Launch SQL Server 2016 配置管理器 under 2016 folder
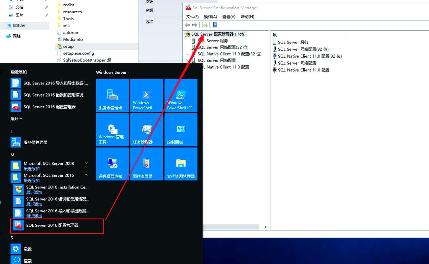This screenshot has width=429, height=264. [x=57, y=226]
